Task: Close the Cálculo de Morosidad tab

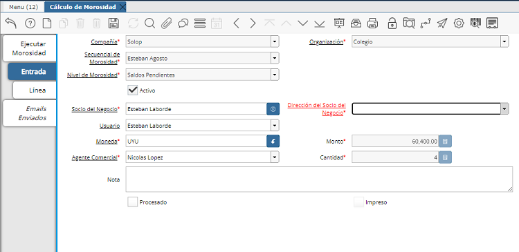Action: pos(122,7)
